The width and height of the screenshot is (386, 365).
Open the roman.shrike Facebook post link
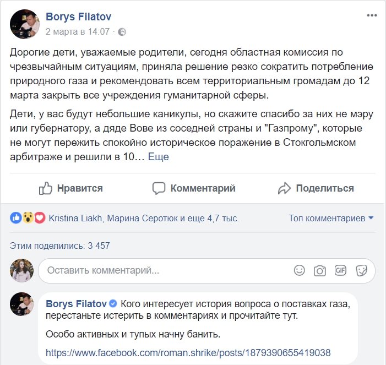[x=188, y=352]
